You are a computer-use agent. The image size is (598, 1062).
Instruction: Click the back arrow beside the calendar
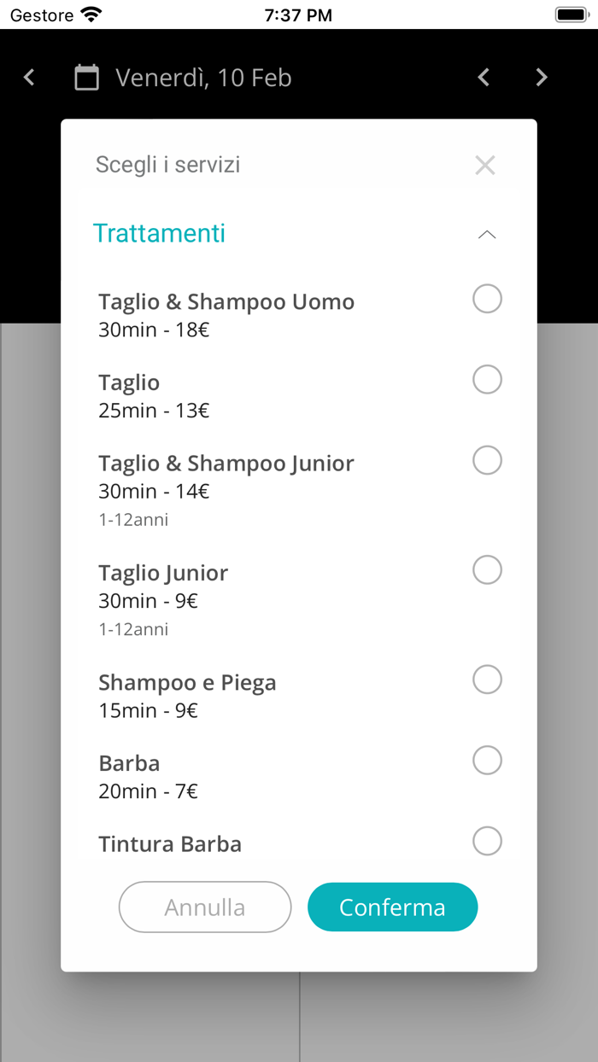pyautogui.click(x=28, y=77)
